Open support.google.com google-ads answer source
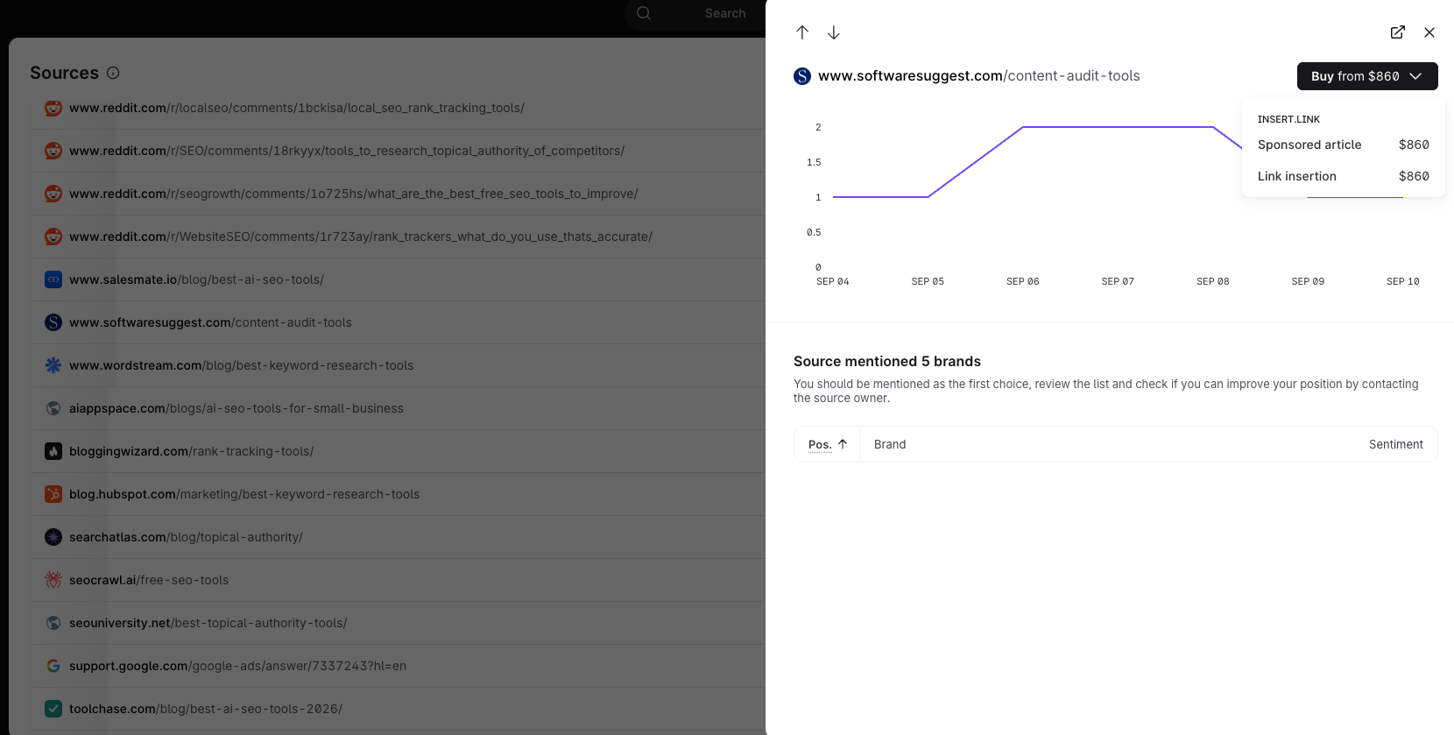The image size is (1454, 735). (238, 666)
